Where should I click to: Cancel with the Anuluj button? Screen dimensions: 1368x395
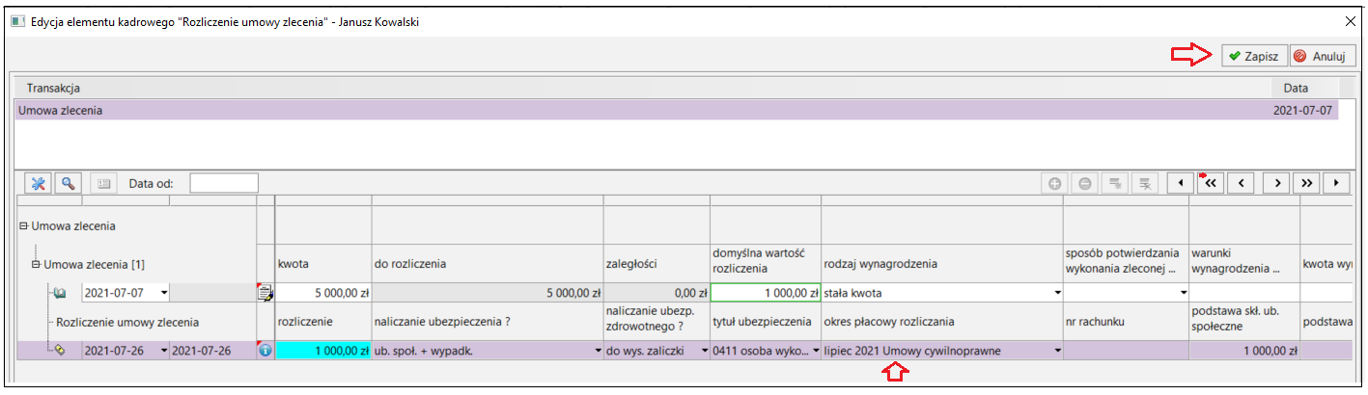pos(1323,56)
